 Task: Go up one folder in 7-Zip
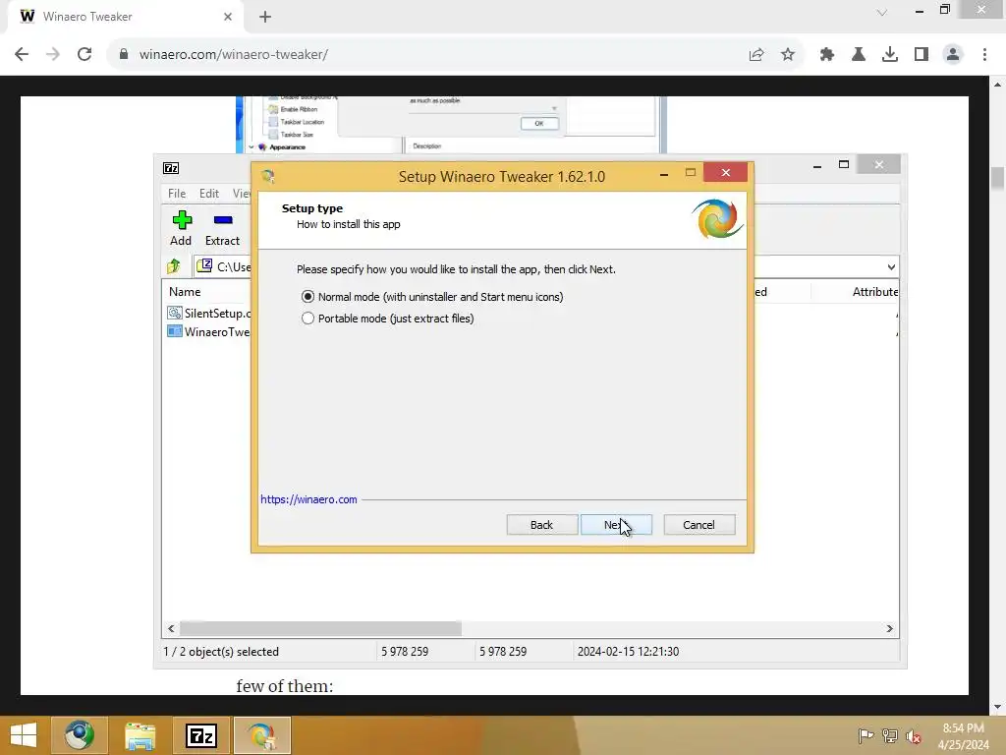pyautogui.click(x=174, y=266)
